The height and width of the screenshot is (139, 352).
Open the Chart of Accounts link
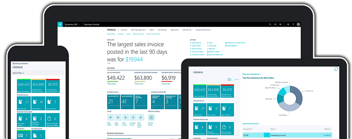tap(153, 34)
